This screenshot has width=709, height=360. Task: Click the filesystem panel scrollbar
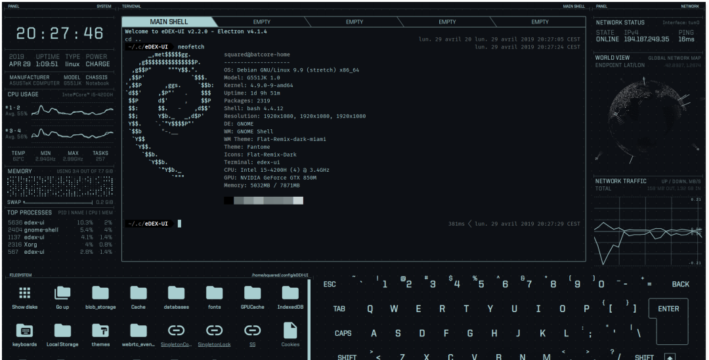tap(310, 319)
